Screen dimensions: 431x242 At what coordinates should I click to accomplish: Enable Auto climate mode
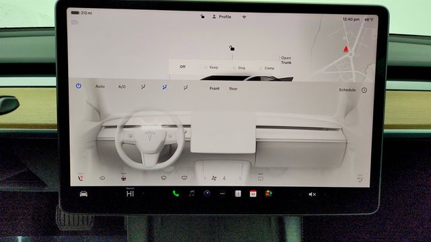[100, 86]
